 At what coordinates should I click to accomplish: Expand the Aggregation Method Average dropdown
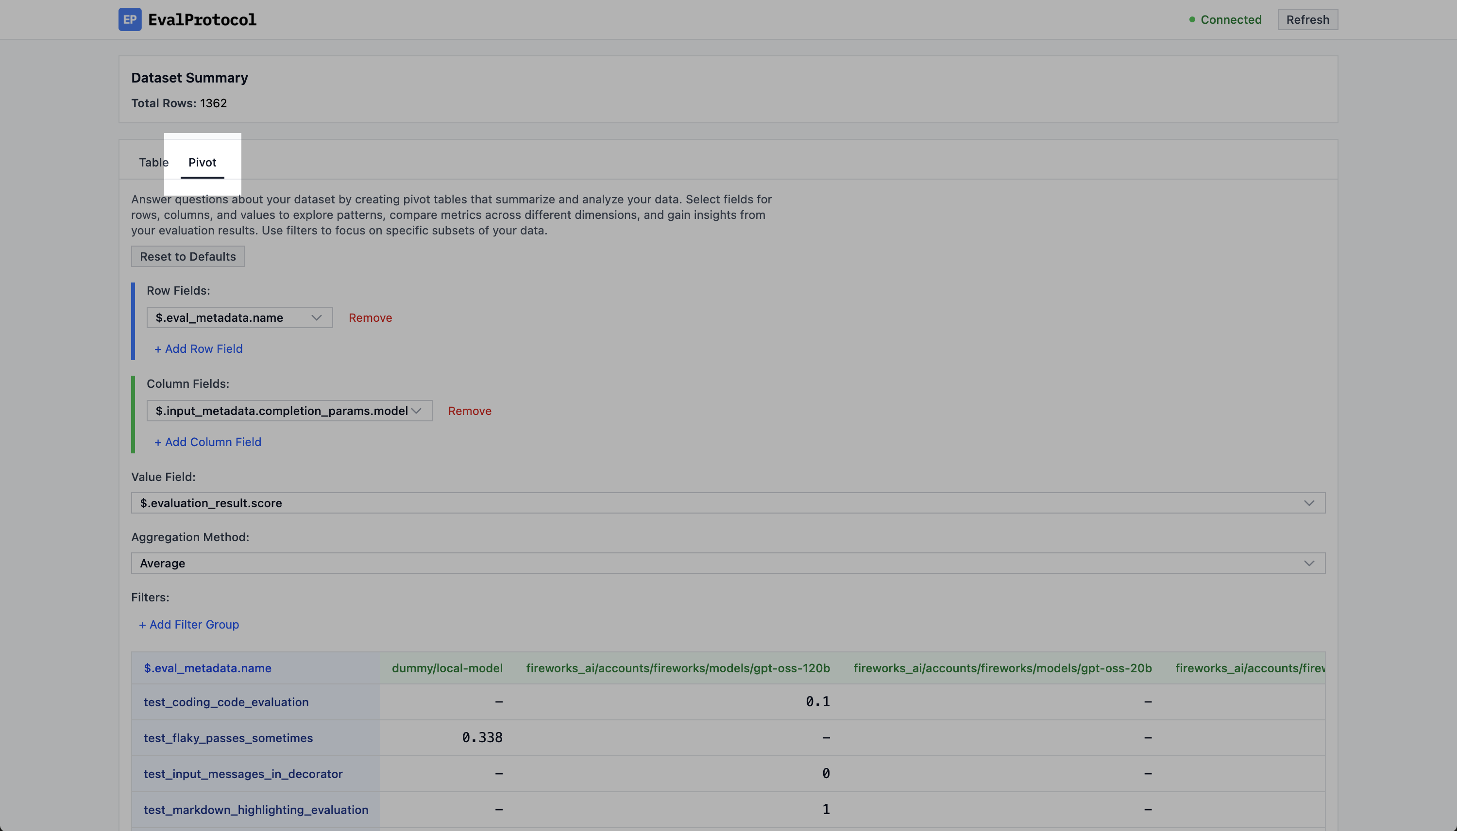click(x=728, y=564)
